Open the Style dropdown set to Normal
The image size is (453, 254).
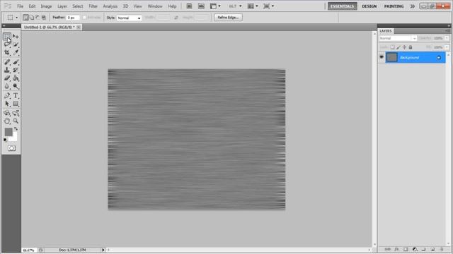[129, 18]
